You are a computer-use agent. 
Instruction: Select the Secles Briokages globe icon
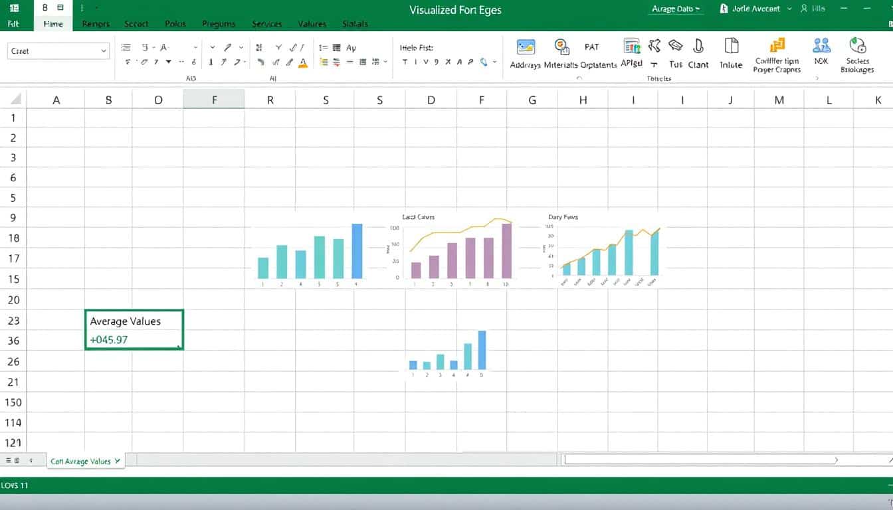tap(857, 48)
